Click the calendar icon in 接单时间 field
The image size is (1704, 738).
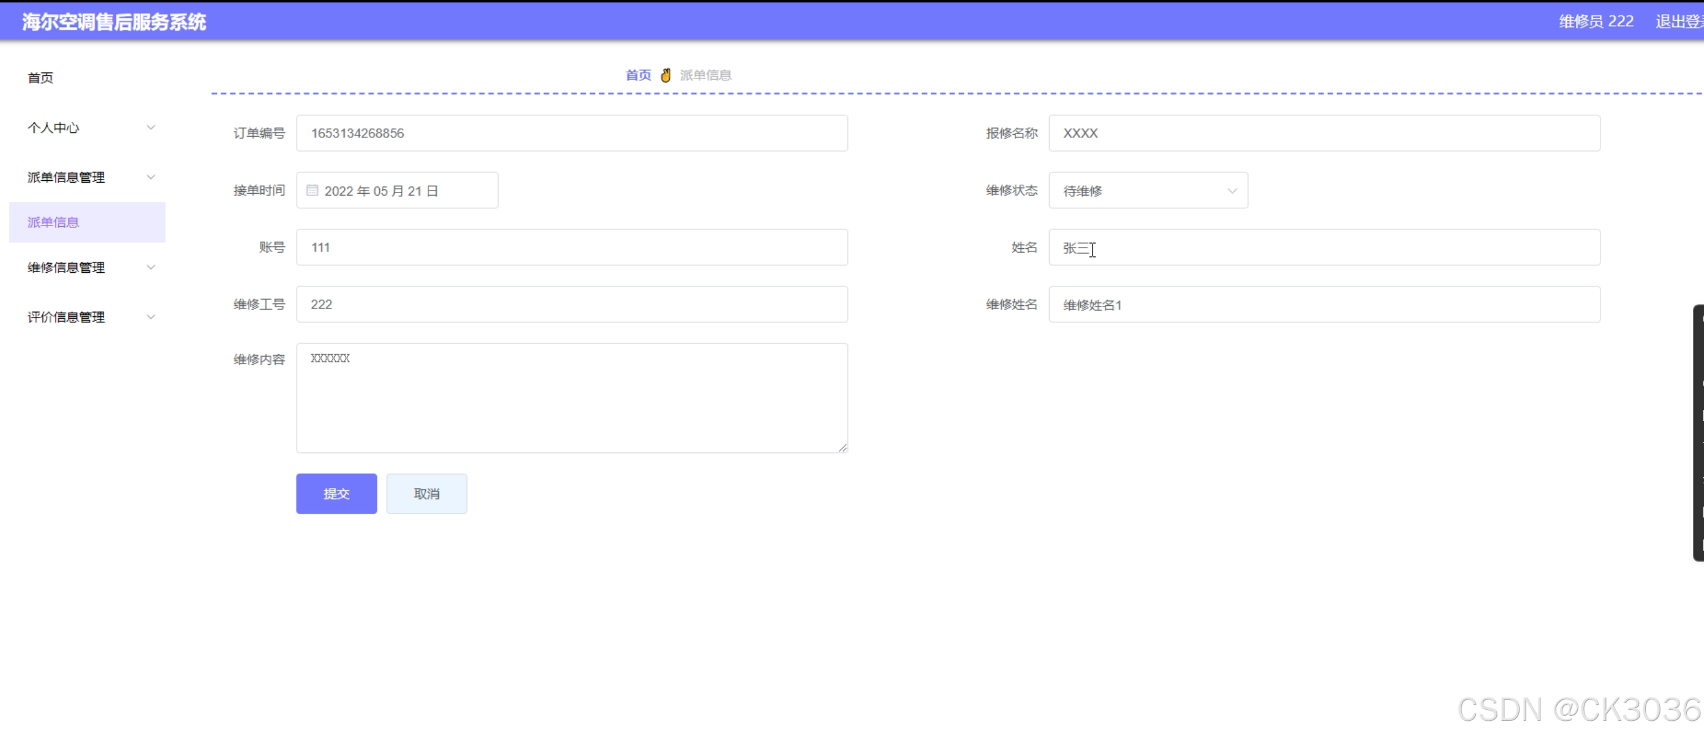pos(312,191)
